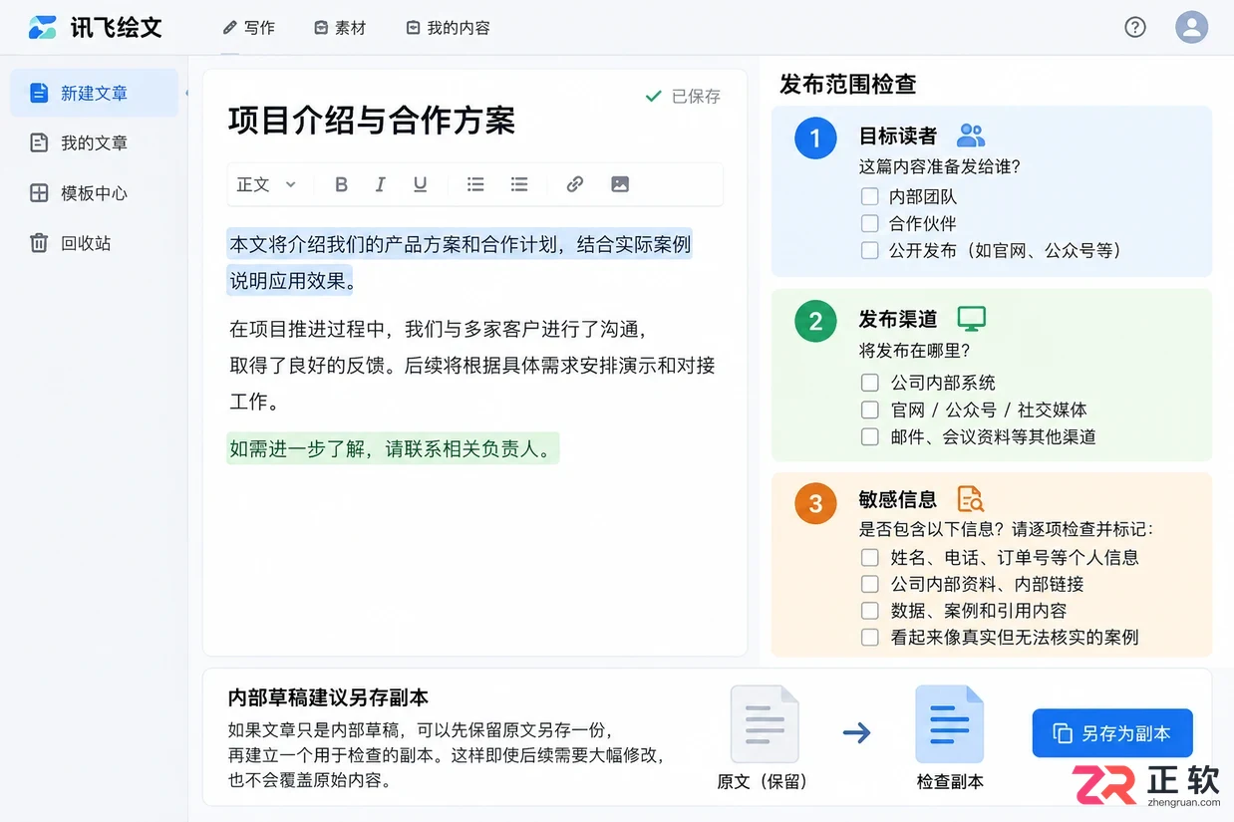The image size is (1234, 822).
Task: Check 官网 / 公众号 / 社交媒体 checkbox
Action: click(x=870, y=410)
